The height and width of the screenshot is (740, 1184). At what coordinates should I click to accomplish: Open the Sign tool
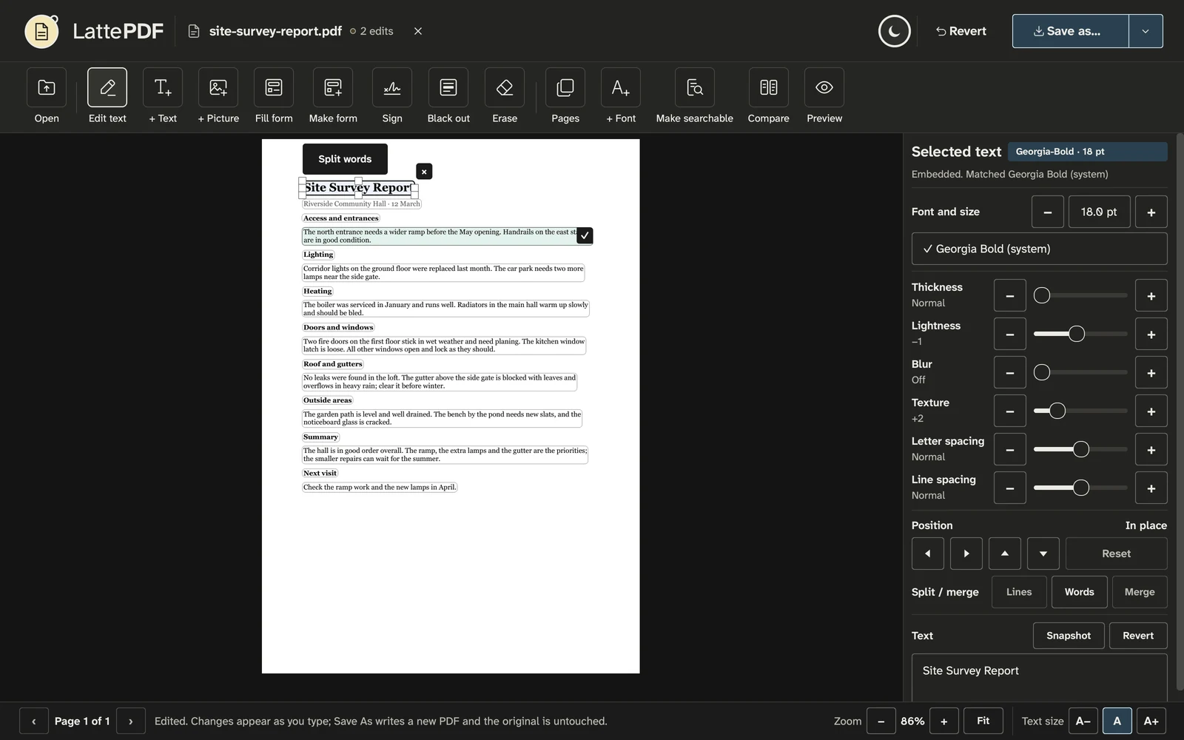pos(392,96)
